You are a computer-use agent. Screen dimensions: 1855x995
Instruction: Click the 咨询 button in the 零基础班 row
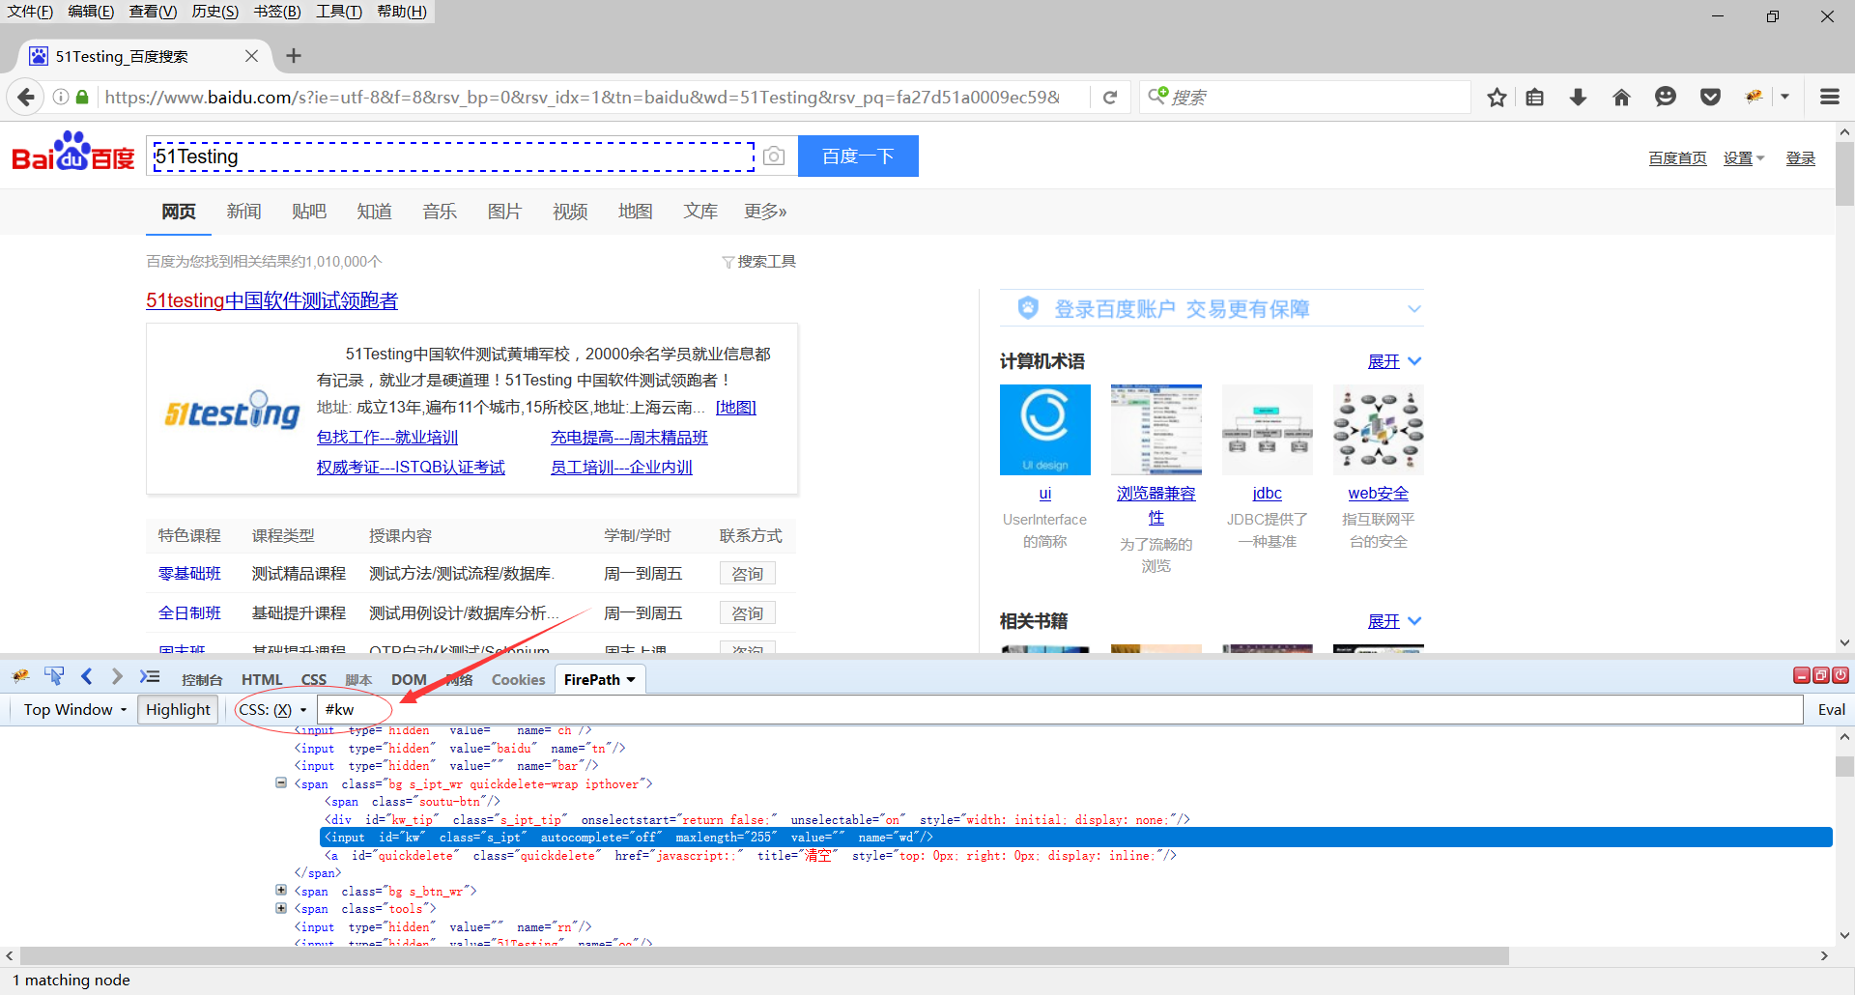[x=747, y=574]
